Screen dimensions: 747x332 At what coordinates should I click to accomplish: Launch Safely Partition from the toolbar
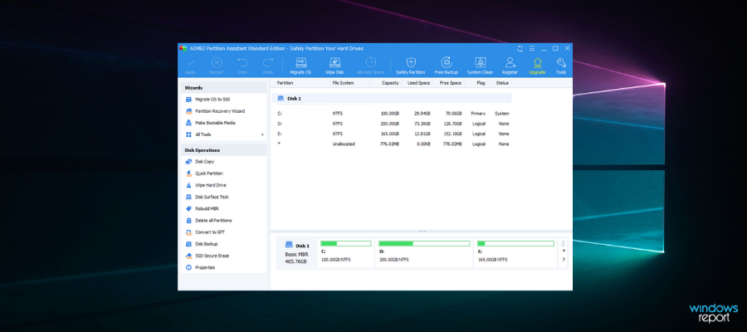(411, 66)
